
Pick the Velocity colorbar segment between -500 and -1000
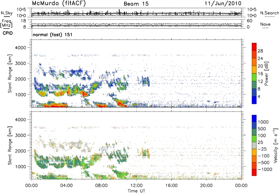[254, 165]
